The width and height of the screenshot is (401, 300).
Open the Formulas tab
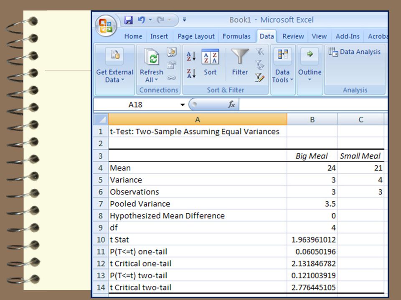pos(236,37)
